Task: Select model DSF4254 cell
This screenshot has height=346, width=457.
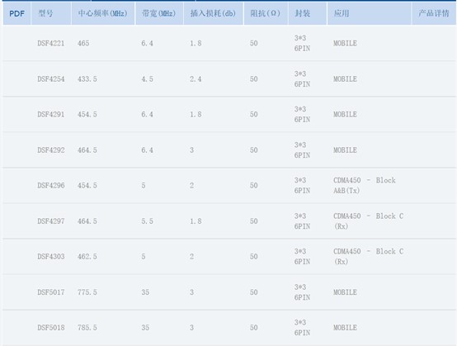Action: 50,78
